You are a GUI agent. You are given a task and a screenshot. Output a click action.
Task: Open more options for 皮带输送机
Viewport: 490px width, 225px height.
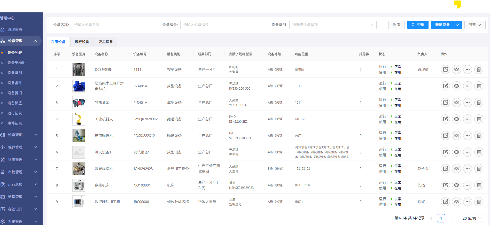pos(468,136)
